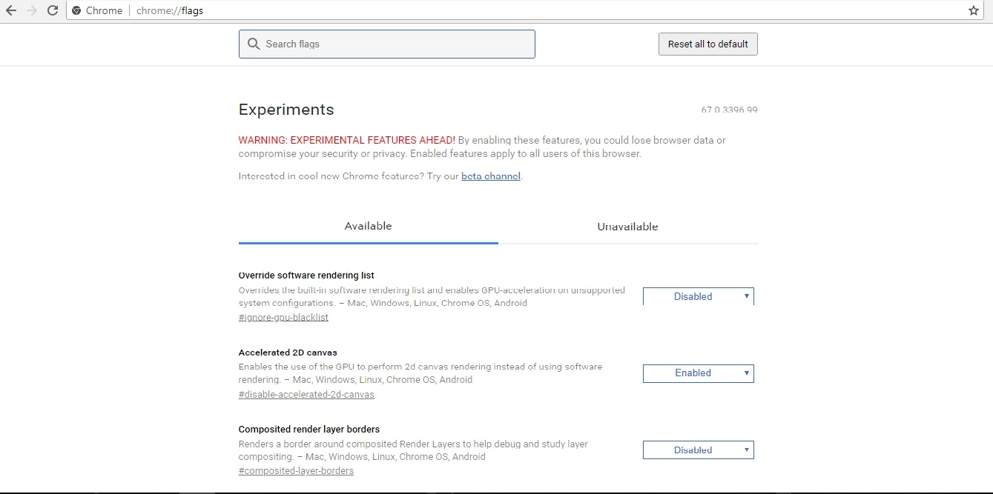Image resolution: width=993 pixels, height=494 pixels.
Task: Click the magnifier icon in Search flags
Action: pos(254,44)
